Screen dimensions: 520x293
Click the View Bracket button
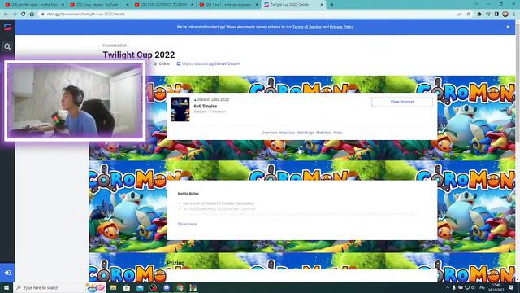pos(402,102)
